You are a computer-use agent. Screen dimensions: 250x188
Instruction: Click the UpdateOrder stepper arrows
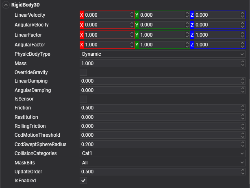tap(243, 171)
